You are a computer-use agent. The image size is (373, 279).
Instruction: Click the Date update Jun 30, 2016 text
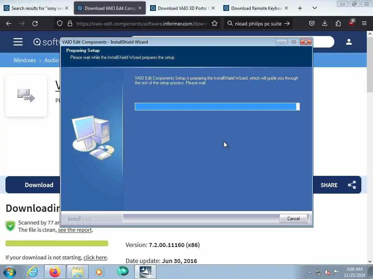pos(161,261)
